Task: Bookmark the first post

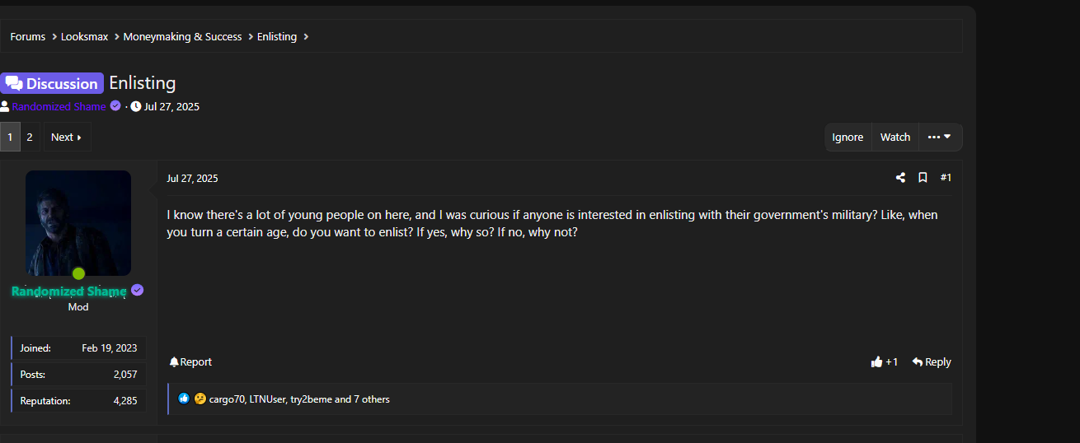Action: pos(923,178)
